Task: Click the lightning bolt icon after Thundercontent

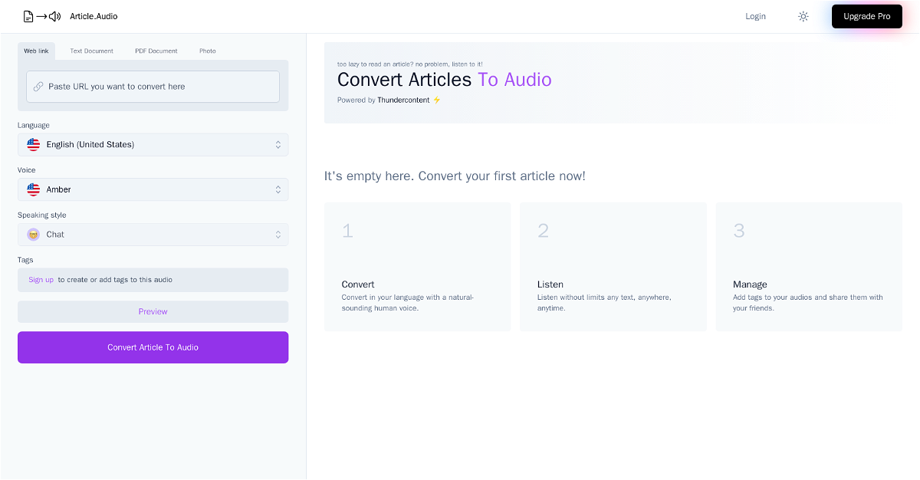Action: (x=437, y=100)
